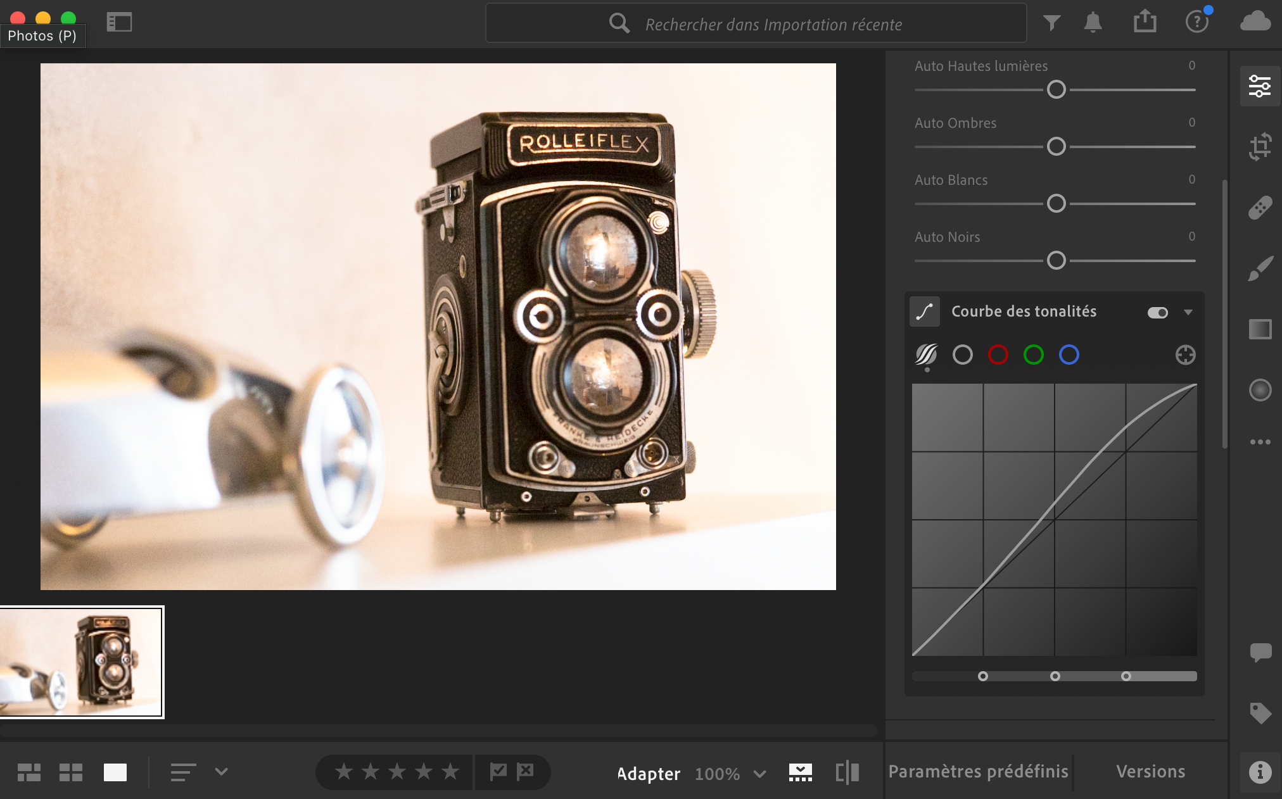Expand the Courbe des tonalités dropdown arrow
The image size is (1282, 799).
click(x=1188, y=312)
